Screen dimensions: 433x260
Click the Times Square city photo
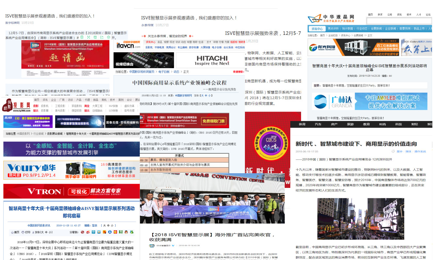361,219
